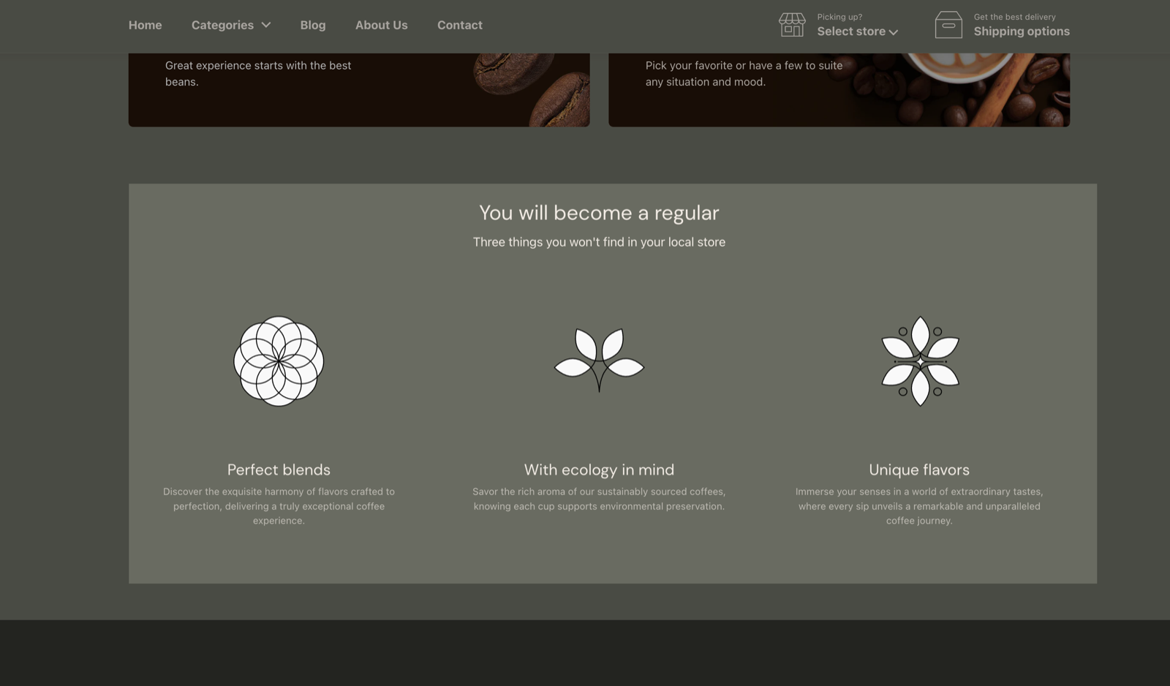1170x686 pixels.
Task: Navigate to the Blog page
Action: (x=313, y=25)
